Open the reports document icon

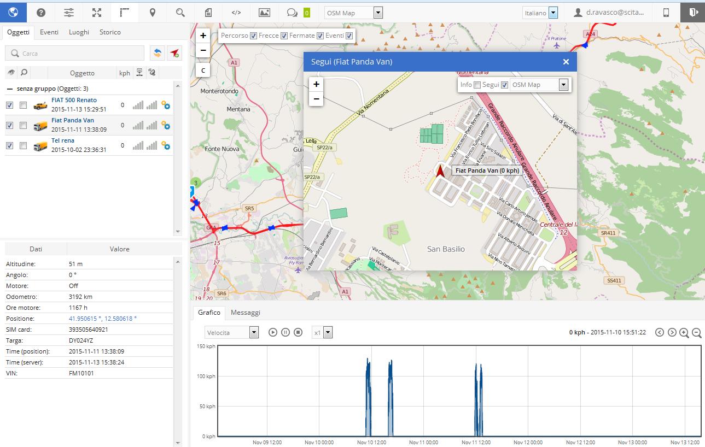[x=208, y=13]
